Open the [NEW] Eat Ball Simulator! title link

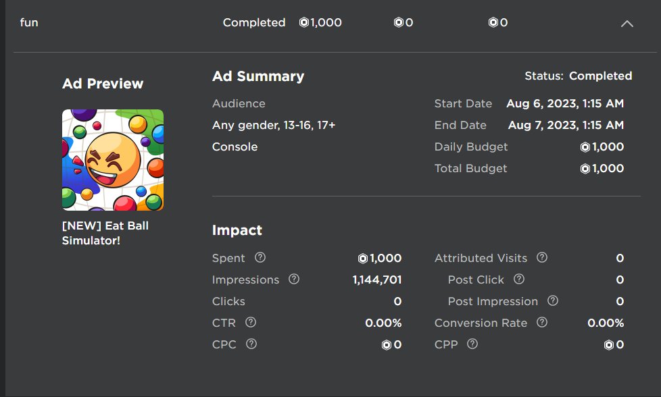[105, 233]
